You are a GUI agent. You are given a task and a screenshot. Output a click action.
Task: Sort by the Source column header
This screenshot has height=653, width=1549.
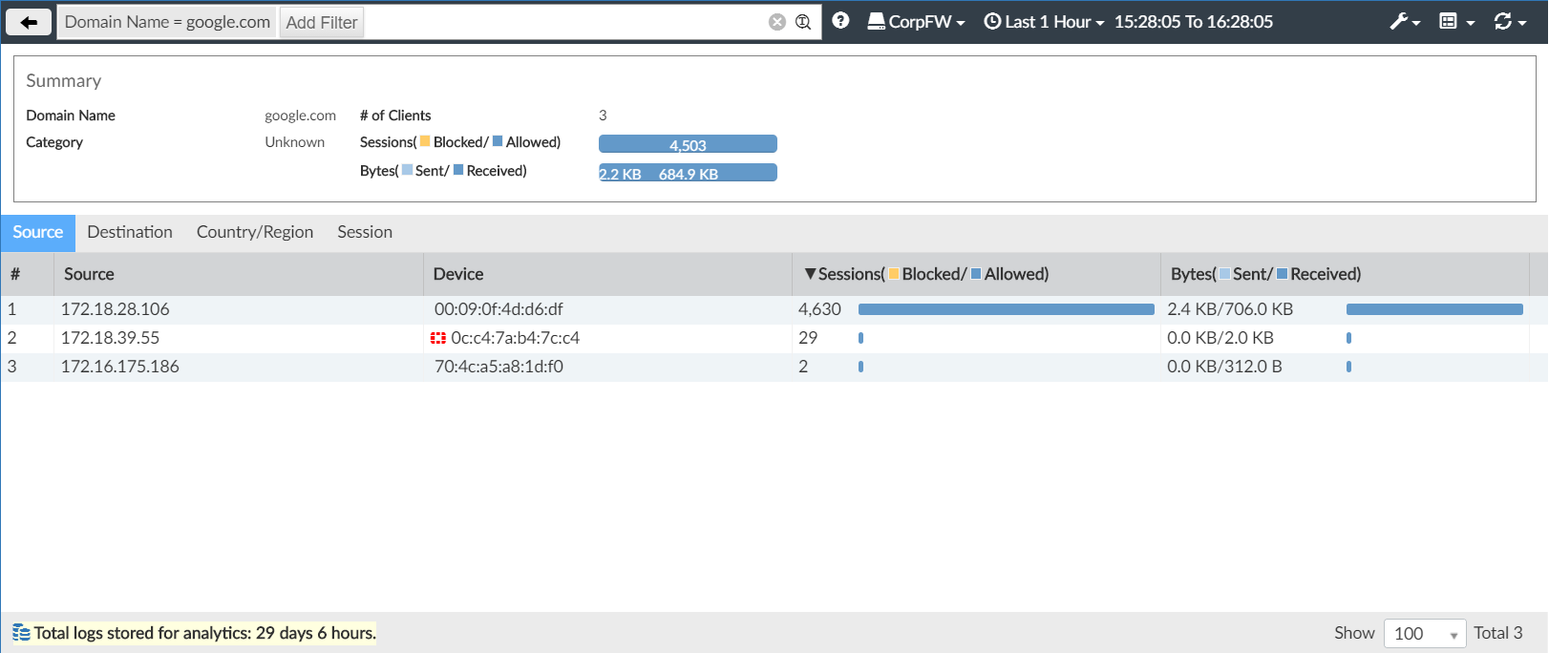(x=238, y=274)
